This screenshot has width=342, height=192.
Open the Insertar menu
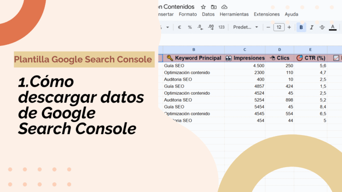(x=166, y=14)
